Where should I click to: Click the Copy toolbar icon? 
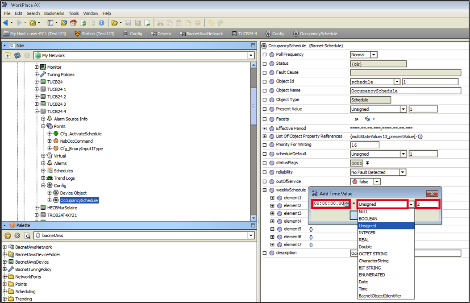(x=170, y=23)
